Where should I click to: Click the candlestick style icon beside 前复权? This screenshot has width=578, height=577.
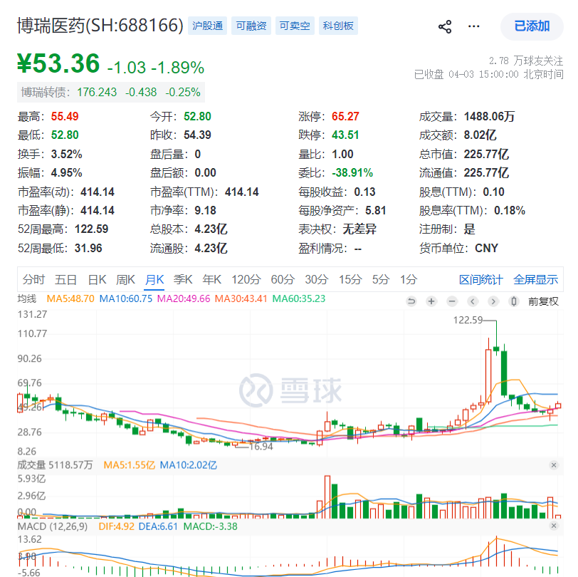(x=514, y=301)
